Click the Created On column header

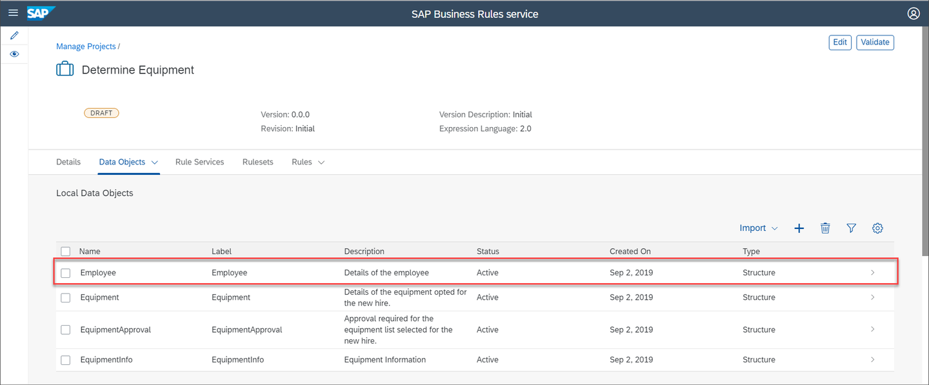(x=630, y=252)
